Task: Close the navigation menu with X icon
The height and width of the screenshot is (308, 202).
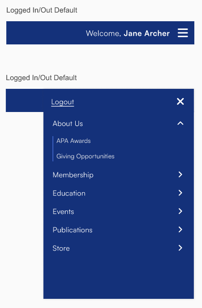Action: (180, 101)
